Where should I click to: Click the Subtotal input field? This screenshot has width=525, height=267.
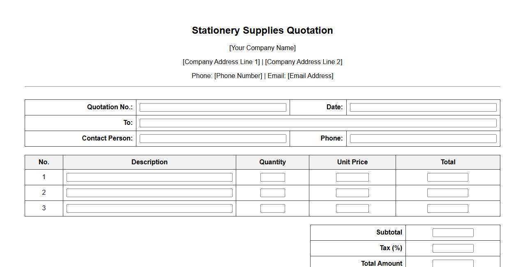(x=453, y=233)
